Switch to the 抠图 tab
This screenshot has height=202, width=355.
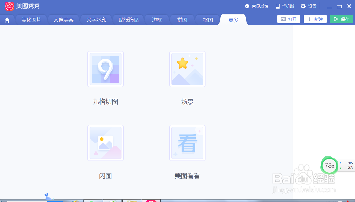coord(208,20)
